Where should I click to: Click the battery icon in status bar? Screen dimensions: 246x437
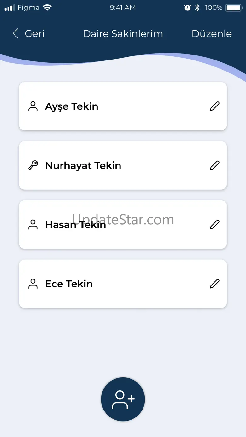[234, 8]
